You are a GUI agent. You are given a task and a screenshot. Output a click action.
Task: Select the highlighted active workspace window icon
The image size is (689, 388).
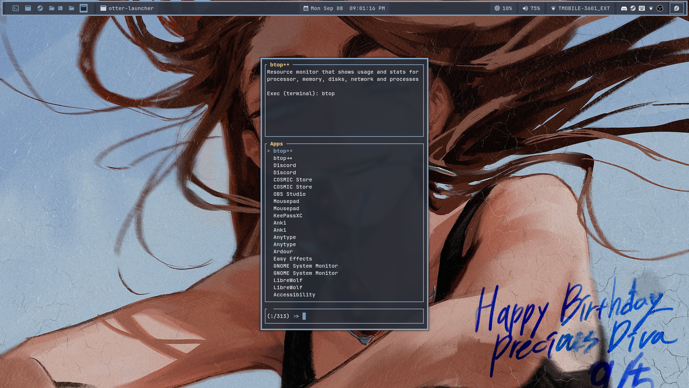click(x=83, y=8)
